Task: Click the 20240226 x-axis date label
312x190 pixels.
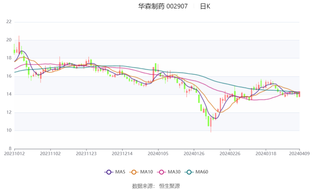Action: [x=230, y=153]
